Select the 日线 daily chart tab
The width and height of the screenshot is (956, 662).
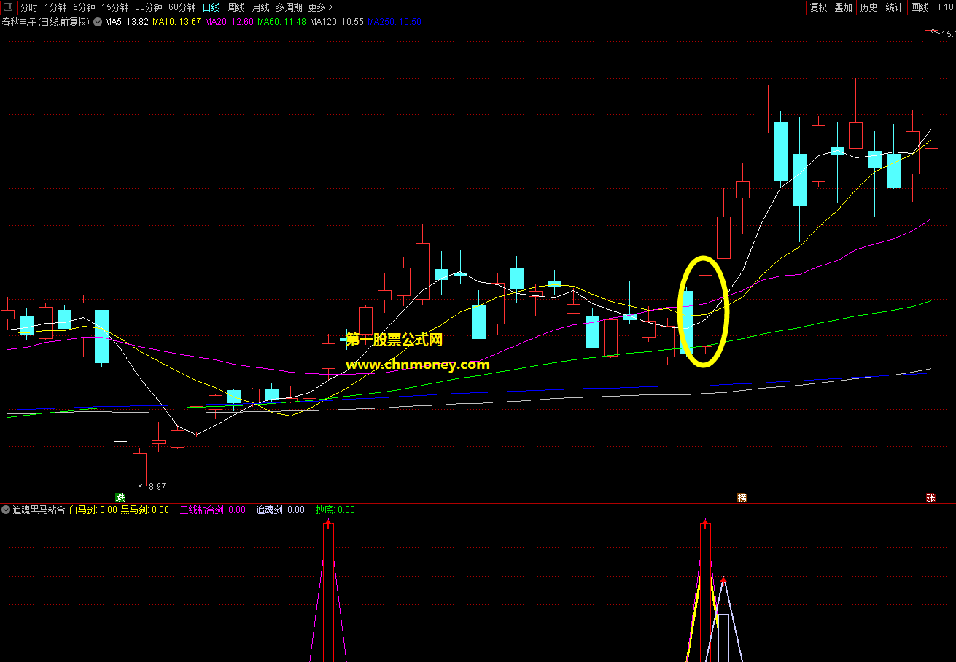coord(211,7)
